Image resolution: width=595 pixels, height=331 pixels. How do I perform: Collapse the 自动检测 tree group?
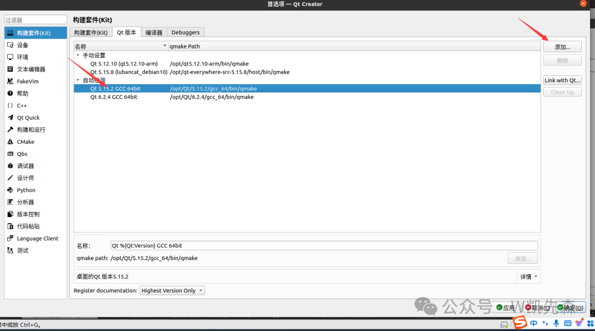(x=78, y=80)
